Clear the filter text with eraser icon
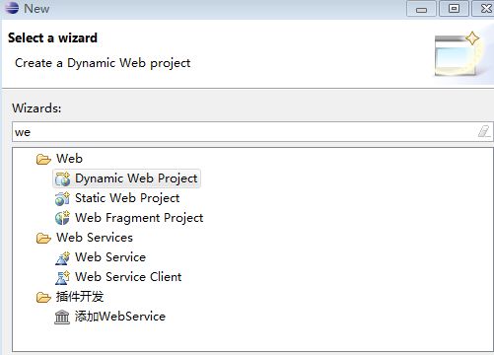 pyautogui.click(x=484, y=131)
